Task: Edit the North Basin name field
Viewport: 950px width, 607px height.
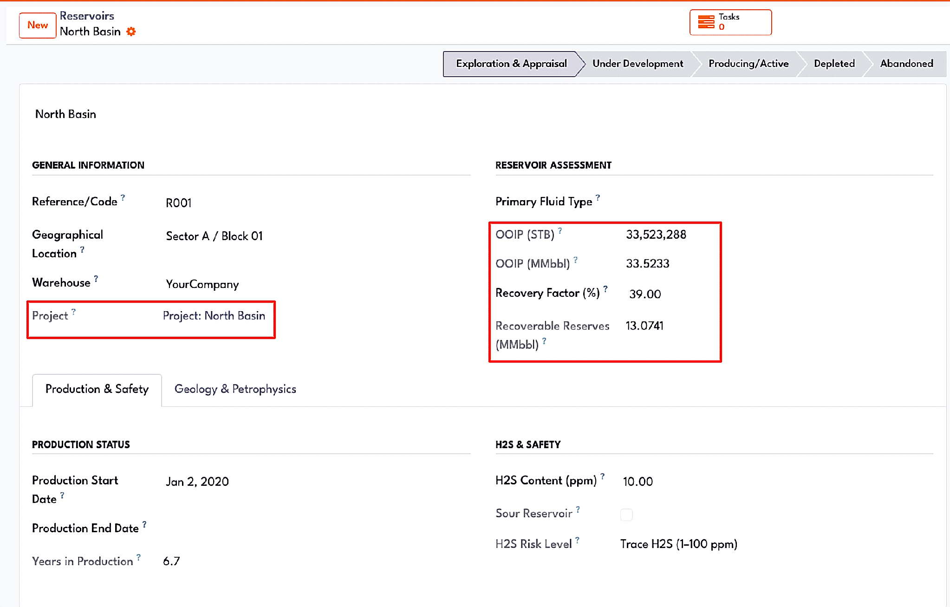Action: coord(65,114)
